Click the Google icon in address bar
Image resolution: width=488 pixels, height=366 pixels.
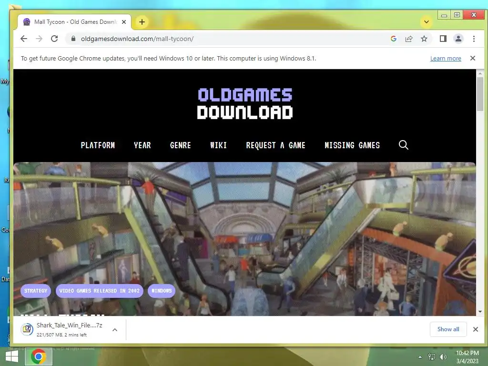(x=393, y=39)
